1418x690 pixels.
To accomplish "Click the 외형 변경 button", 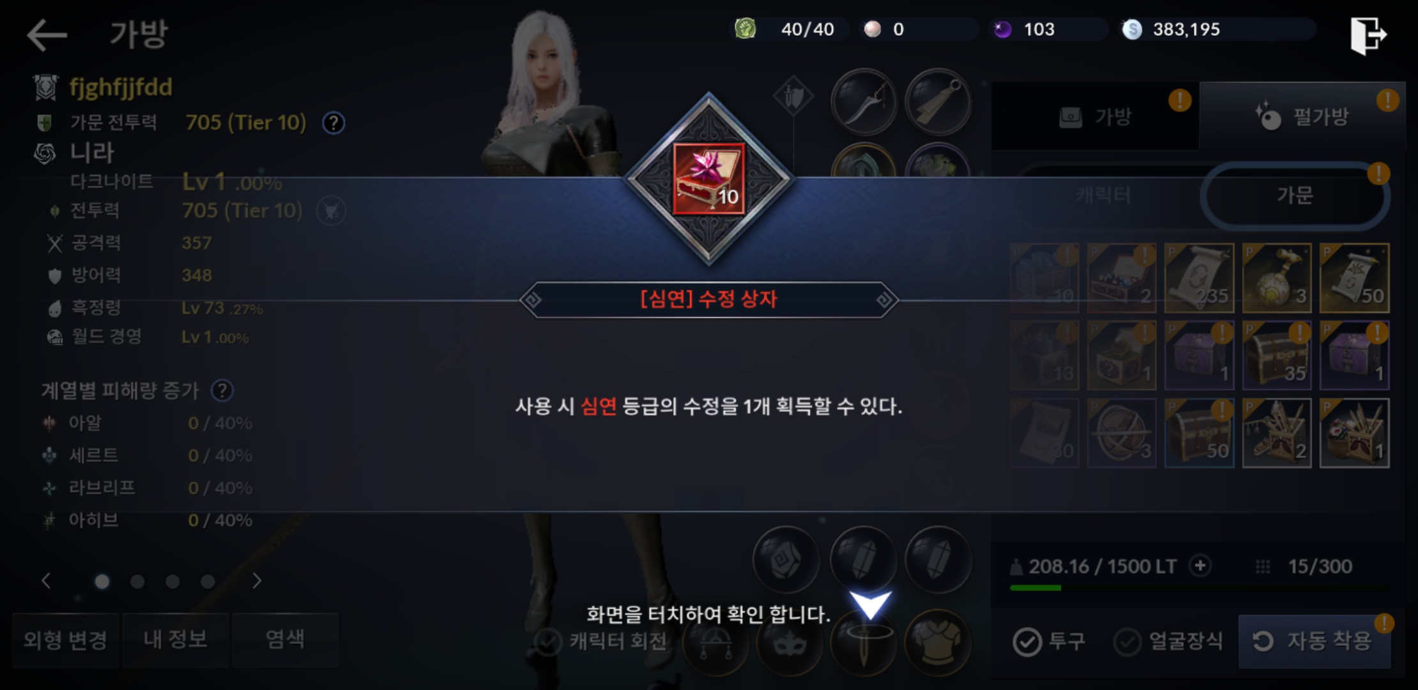I will point(66,640).
